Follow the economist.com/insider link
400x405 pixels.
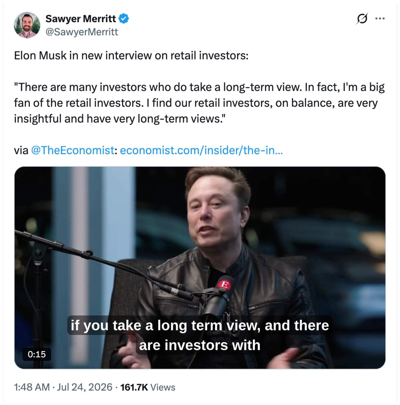(x=201, y=150)
